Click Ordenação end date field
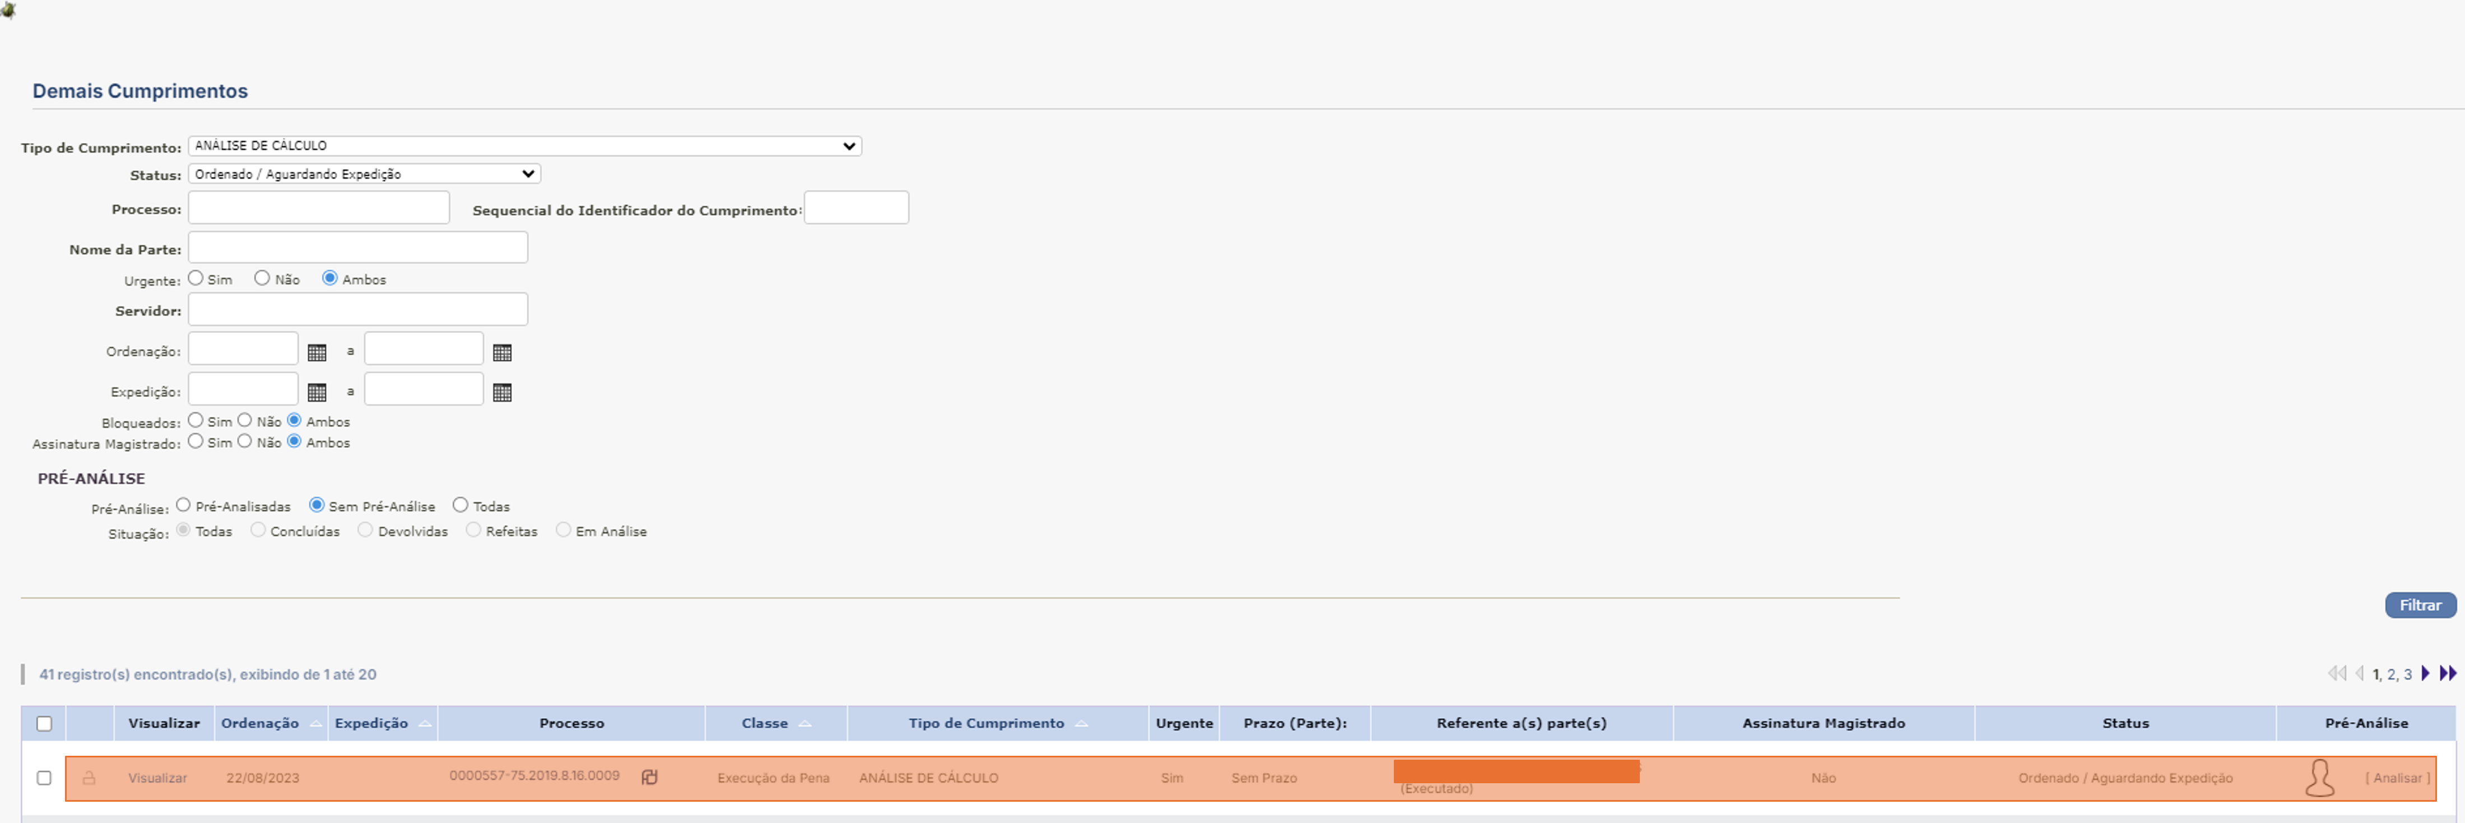 point(424,349)
